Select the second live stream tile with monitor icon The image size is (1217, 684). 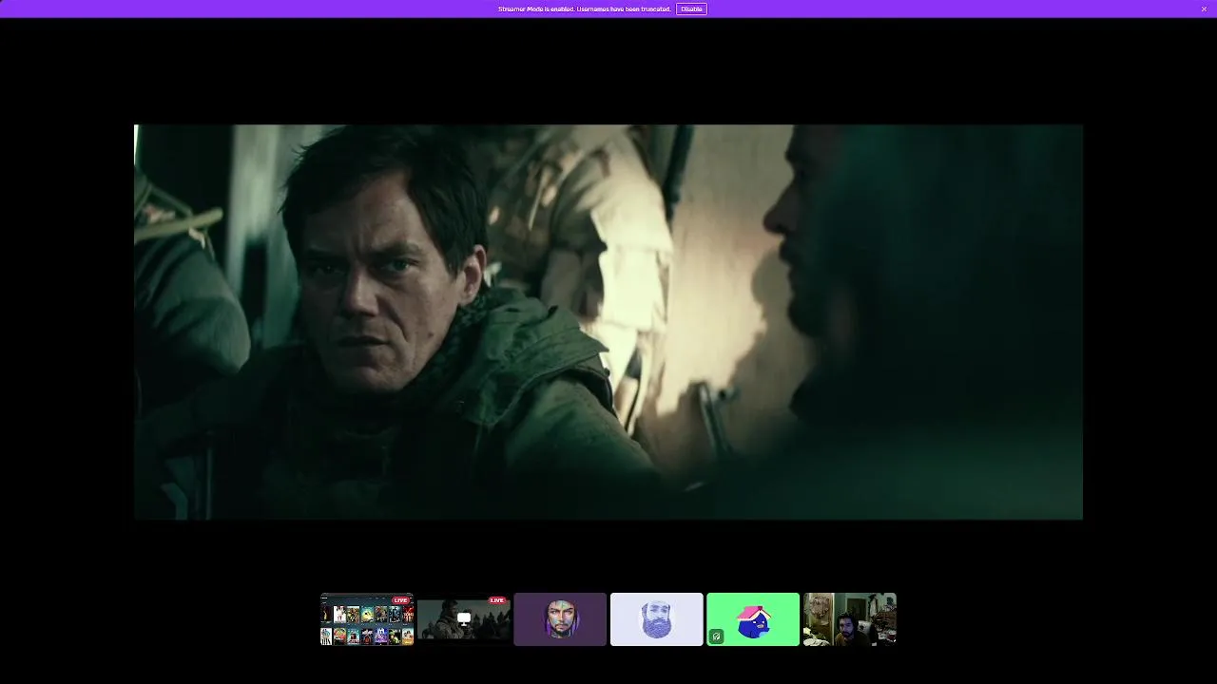464,619
